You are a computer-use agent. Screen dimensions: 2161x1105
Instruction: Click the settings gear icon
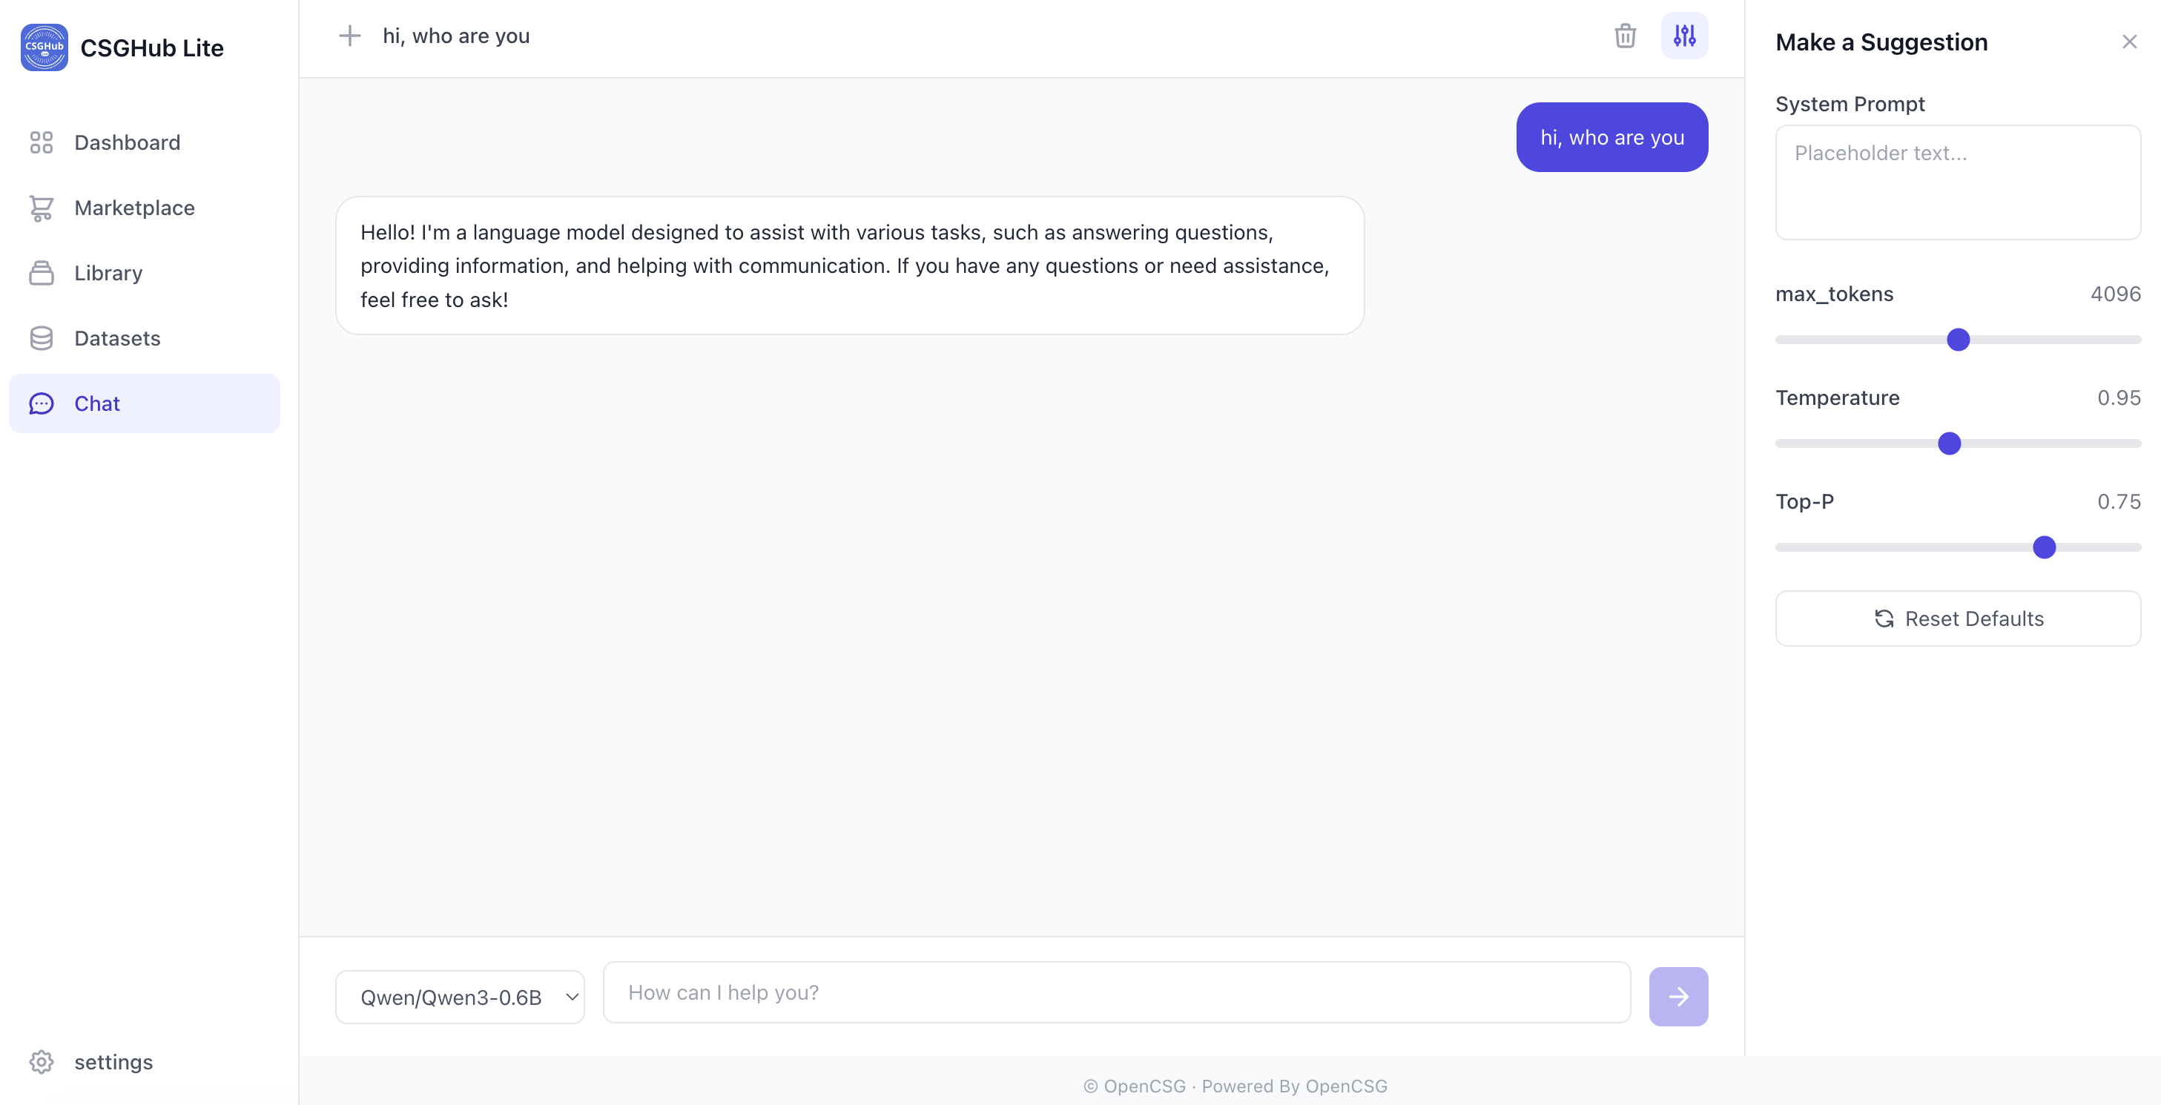[41, 1061]
